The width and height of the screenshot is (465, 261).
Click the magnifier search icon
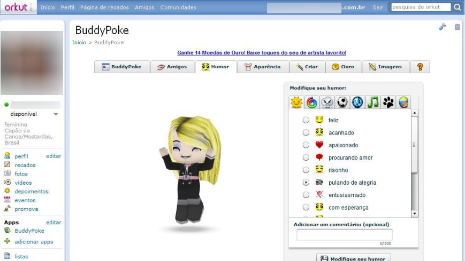[x=458, y=7]
